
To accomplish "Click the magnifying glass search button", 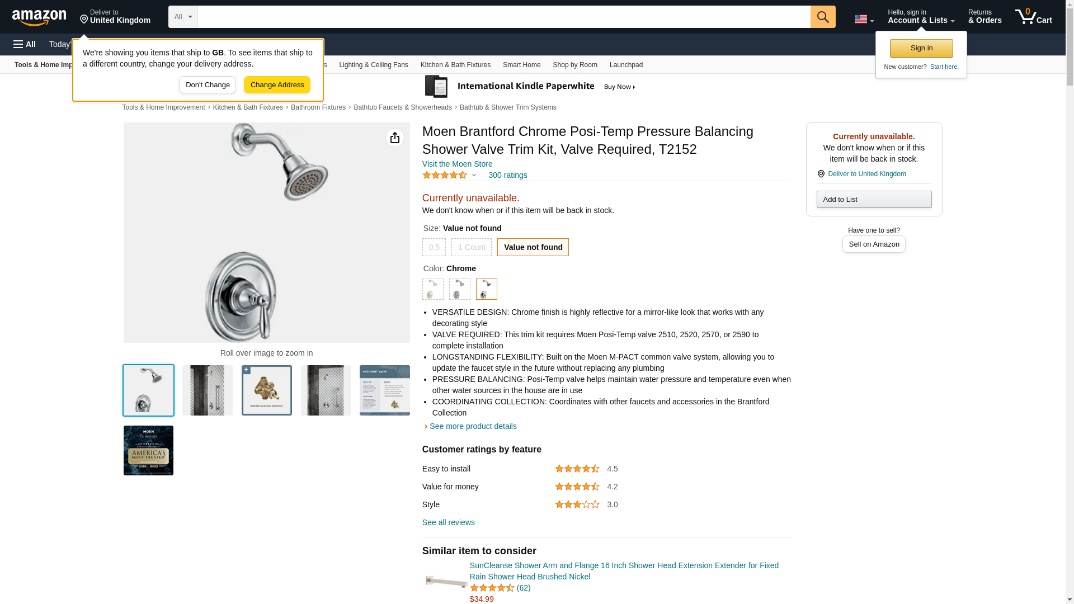I will 822,17.
